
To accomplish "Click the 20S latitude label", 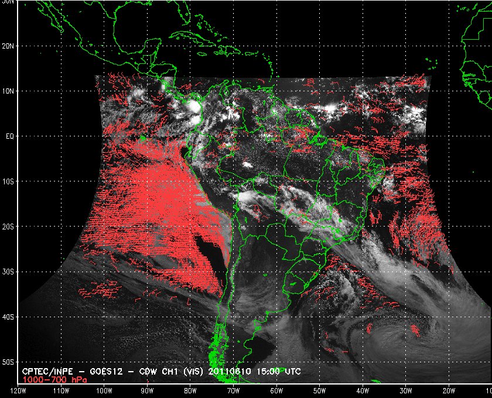I will coord(8,227).
